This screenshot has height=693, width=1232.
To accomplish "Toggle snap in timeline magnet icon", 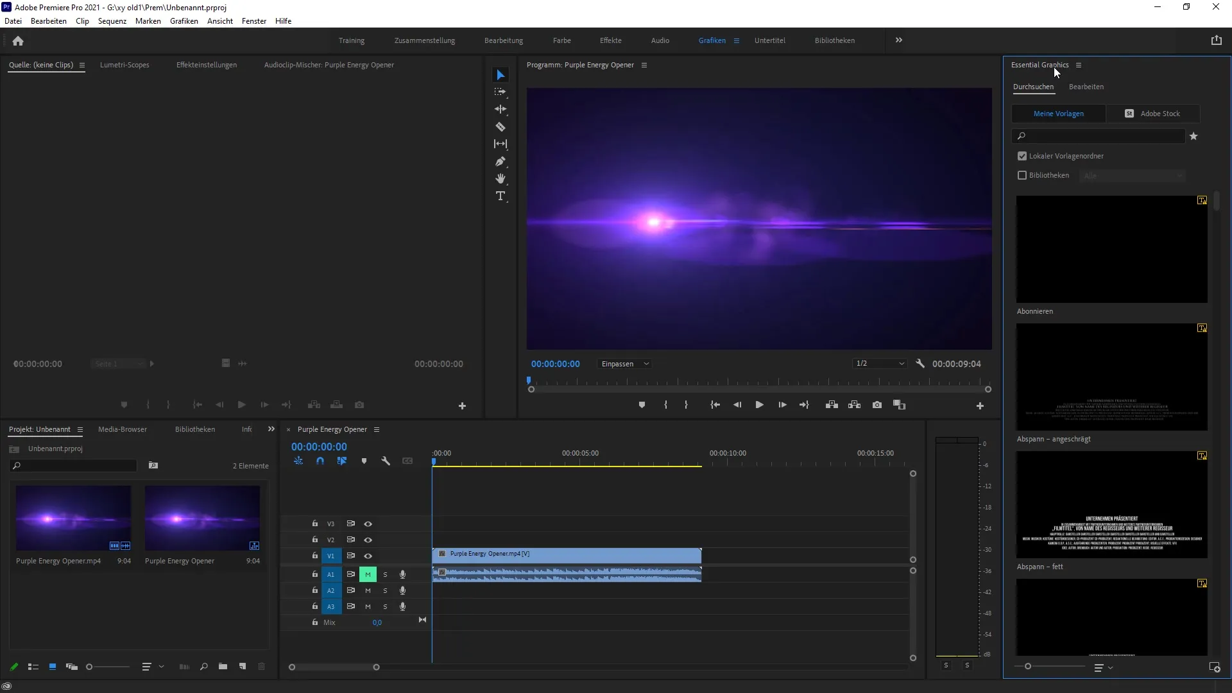I will coord(320,461).
